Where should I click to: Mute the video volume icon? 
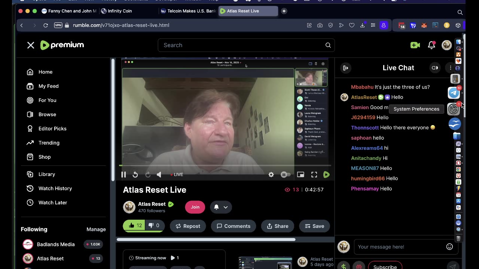coord(159,174)
